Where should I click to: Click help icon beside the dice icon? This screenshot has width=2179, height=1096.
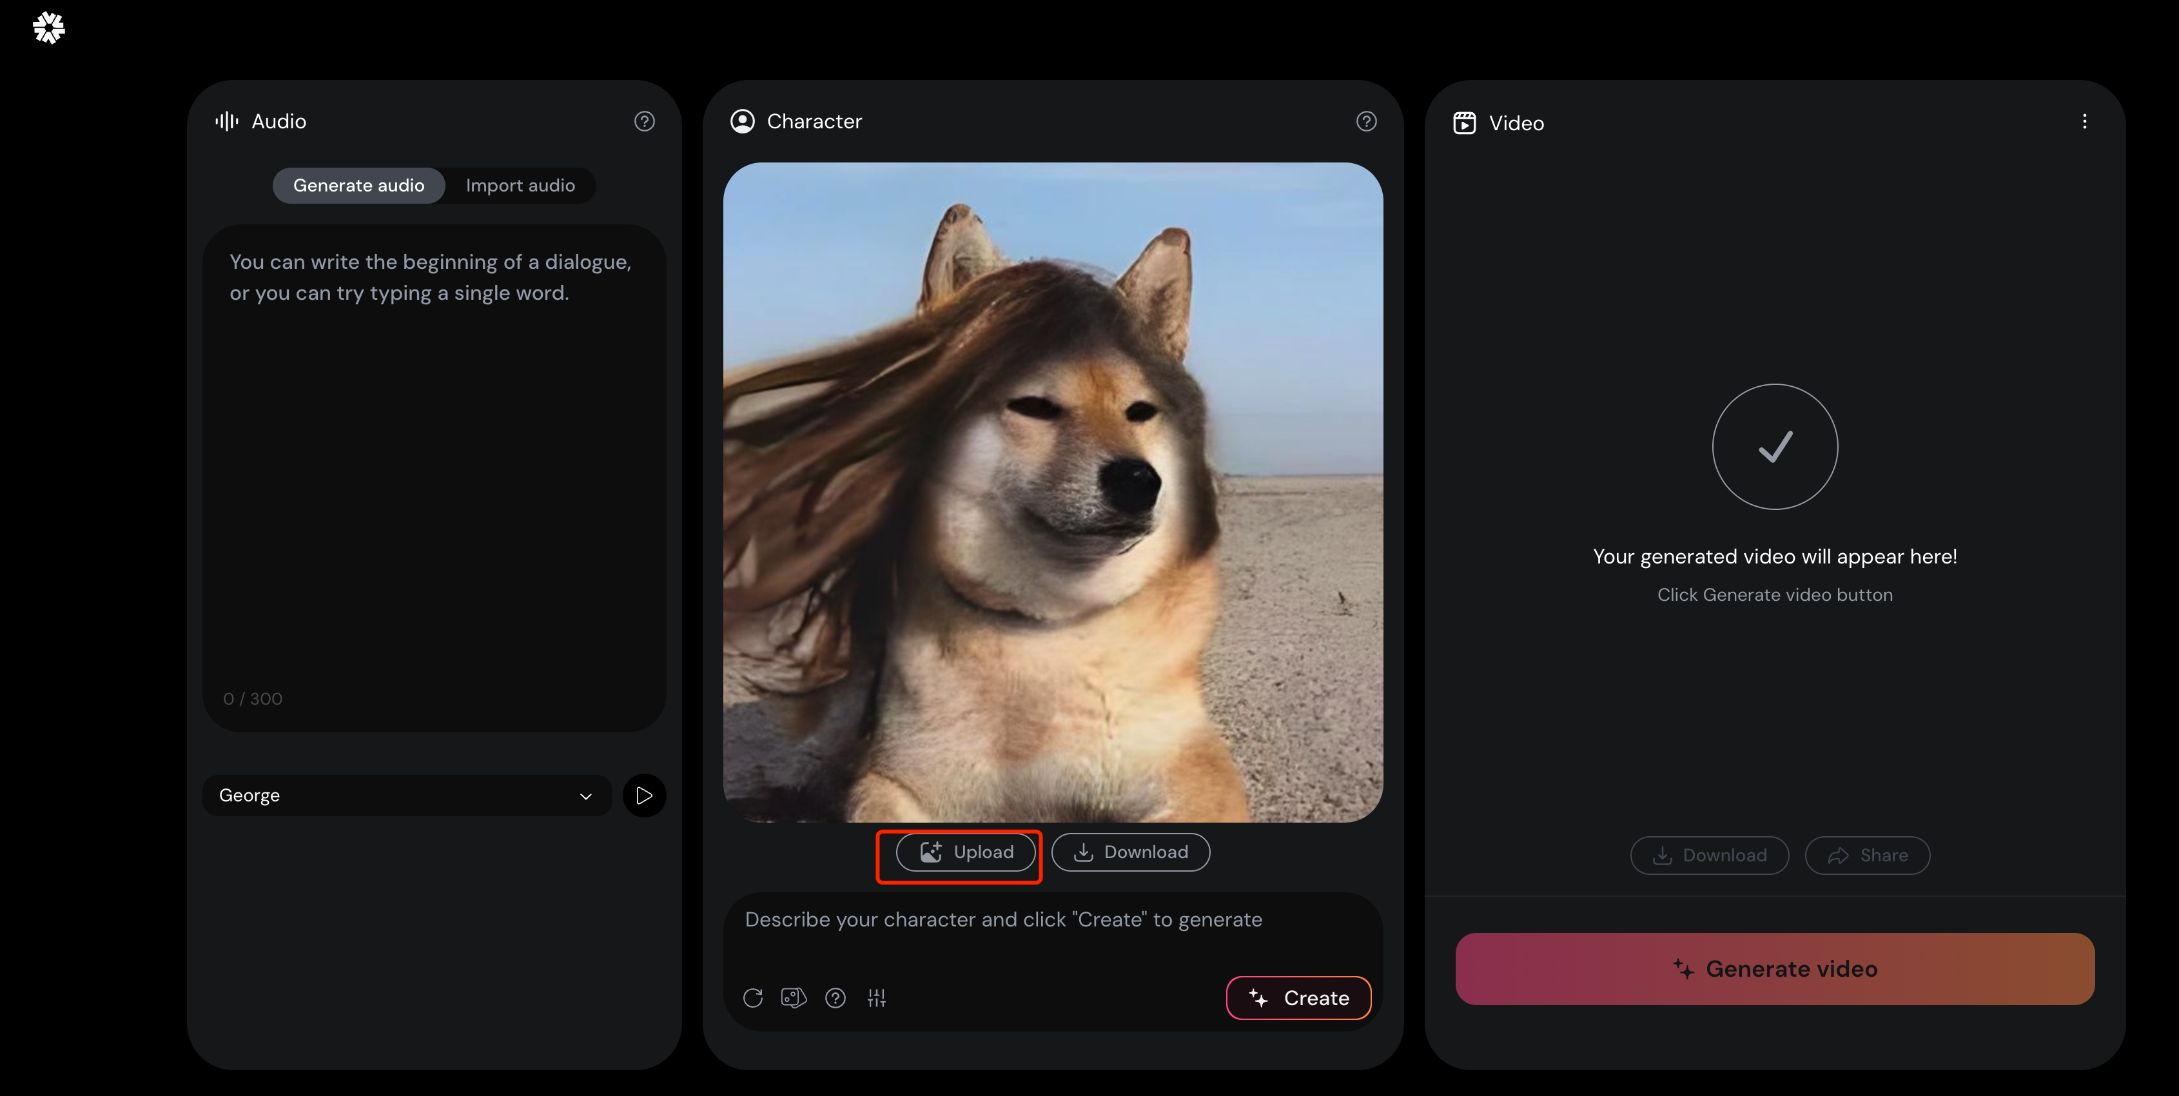[835, 998]
